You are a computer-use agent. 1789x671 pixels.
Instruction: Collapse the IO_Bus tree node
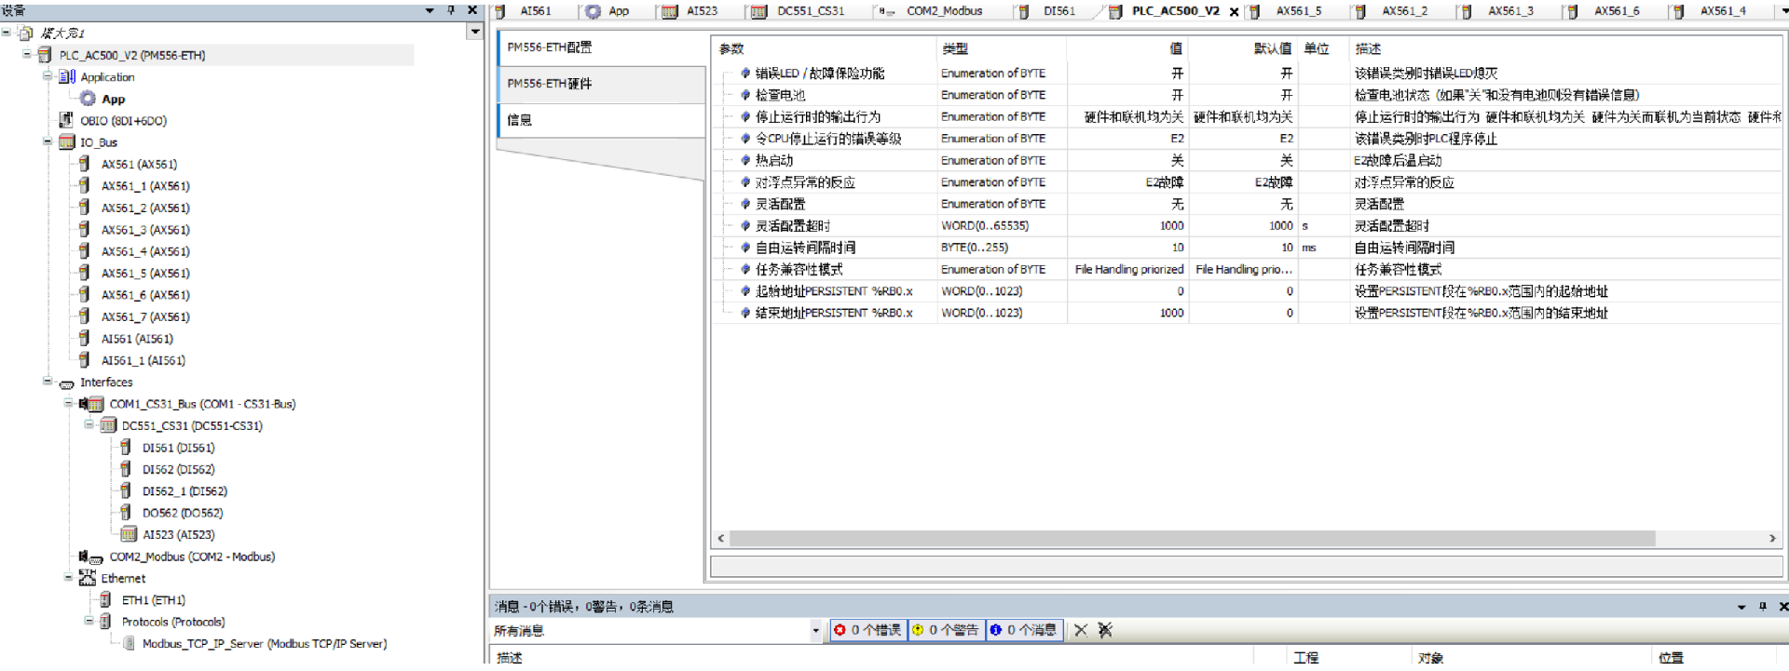48,142
